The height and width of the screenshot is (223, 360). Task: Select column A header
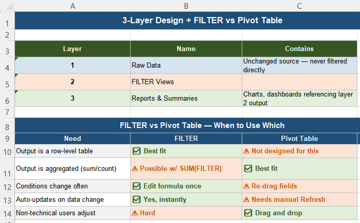pos(72,6)
